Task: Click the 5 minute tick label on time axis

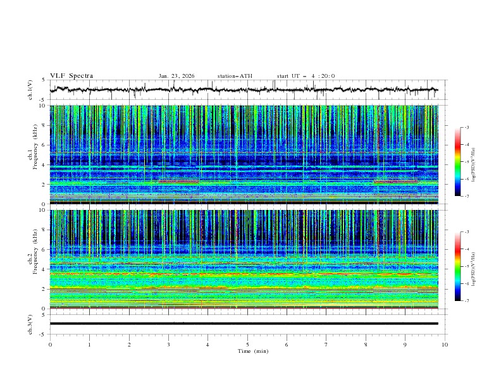Action: pos(247,345)
